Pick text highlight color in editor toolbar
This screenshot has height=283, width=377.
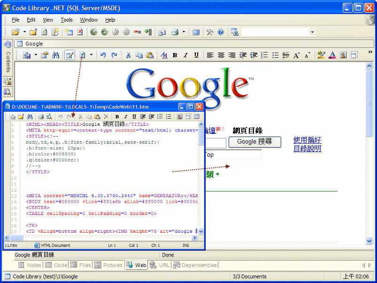pyautogui.click(x=321, y=55)
